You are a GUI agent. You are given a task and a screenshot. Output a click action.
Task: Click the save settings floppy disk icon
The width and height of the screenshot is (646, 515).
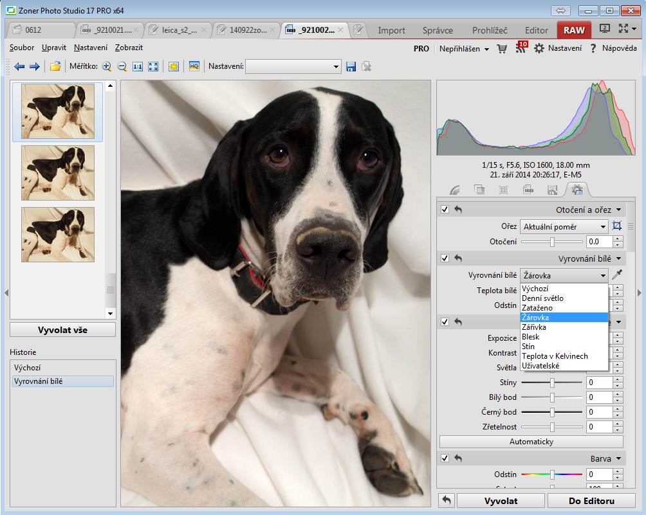pos(351,66)
